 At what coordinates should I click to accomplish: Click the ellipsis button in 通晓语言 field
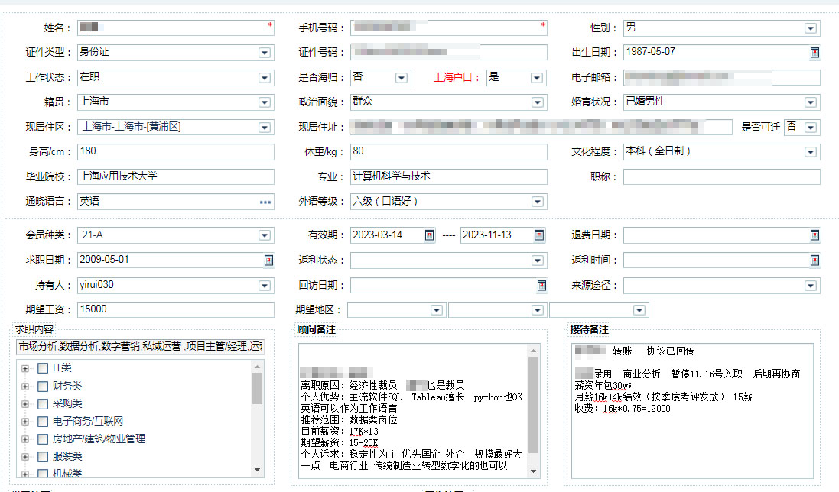click(x=265, y=202)
